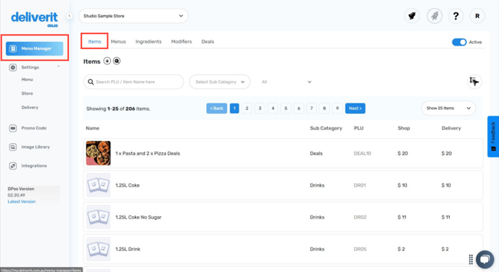Open Show 25 Items dropdown

(448, 109)
